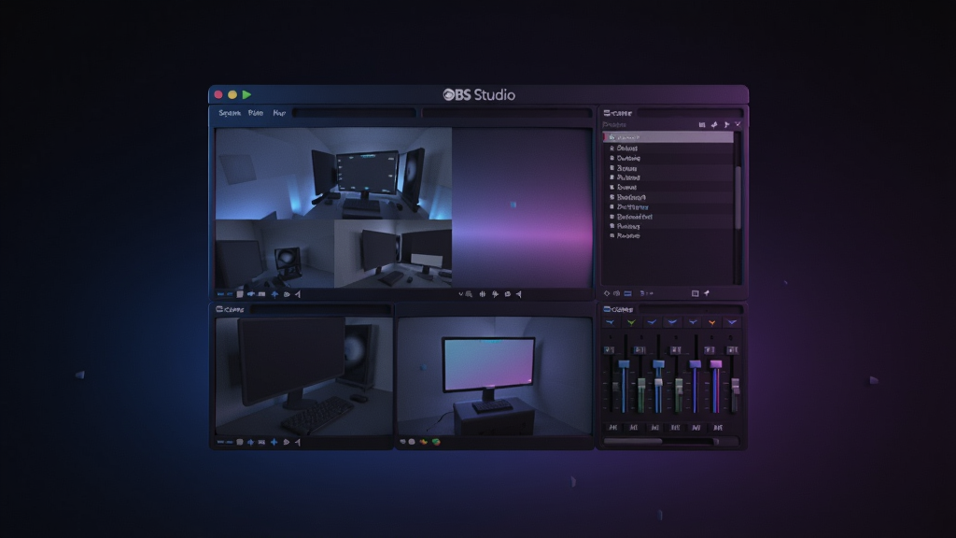Click the checkmark icon at sources toolbar end

(738, 124)
